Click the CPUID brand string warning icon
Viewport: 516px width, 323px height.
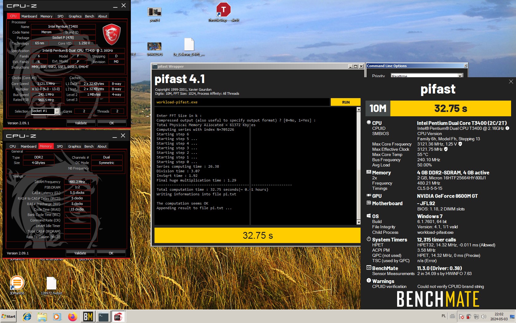507,128
